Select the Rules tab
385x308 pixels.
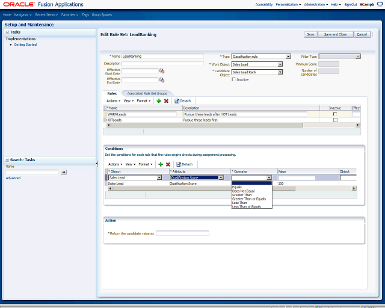pos(112,94)
